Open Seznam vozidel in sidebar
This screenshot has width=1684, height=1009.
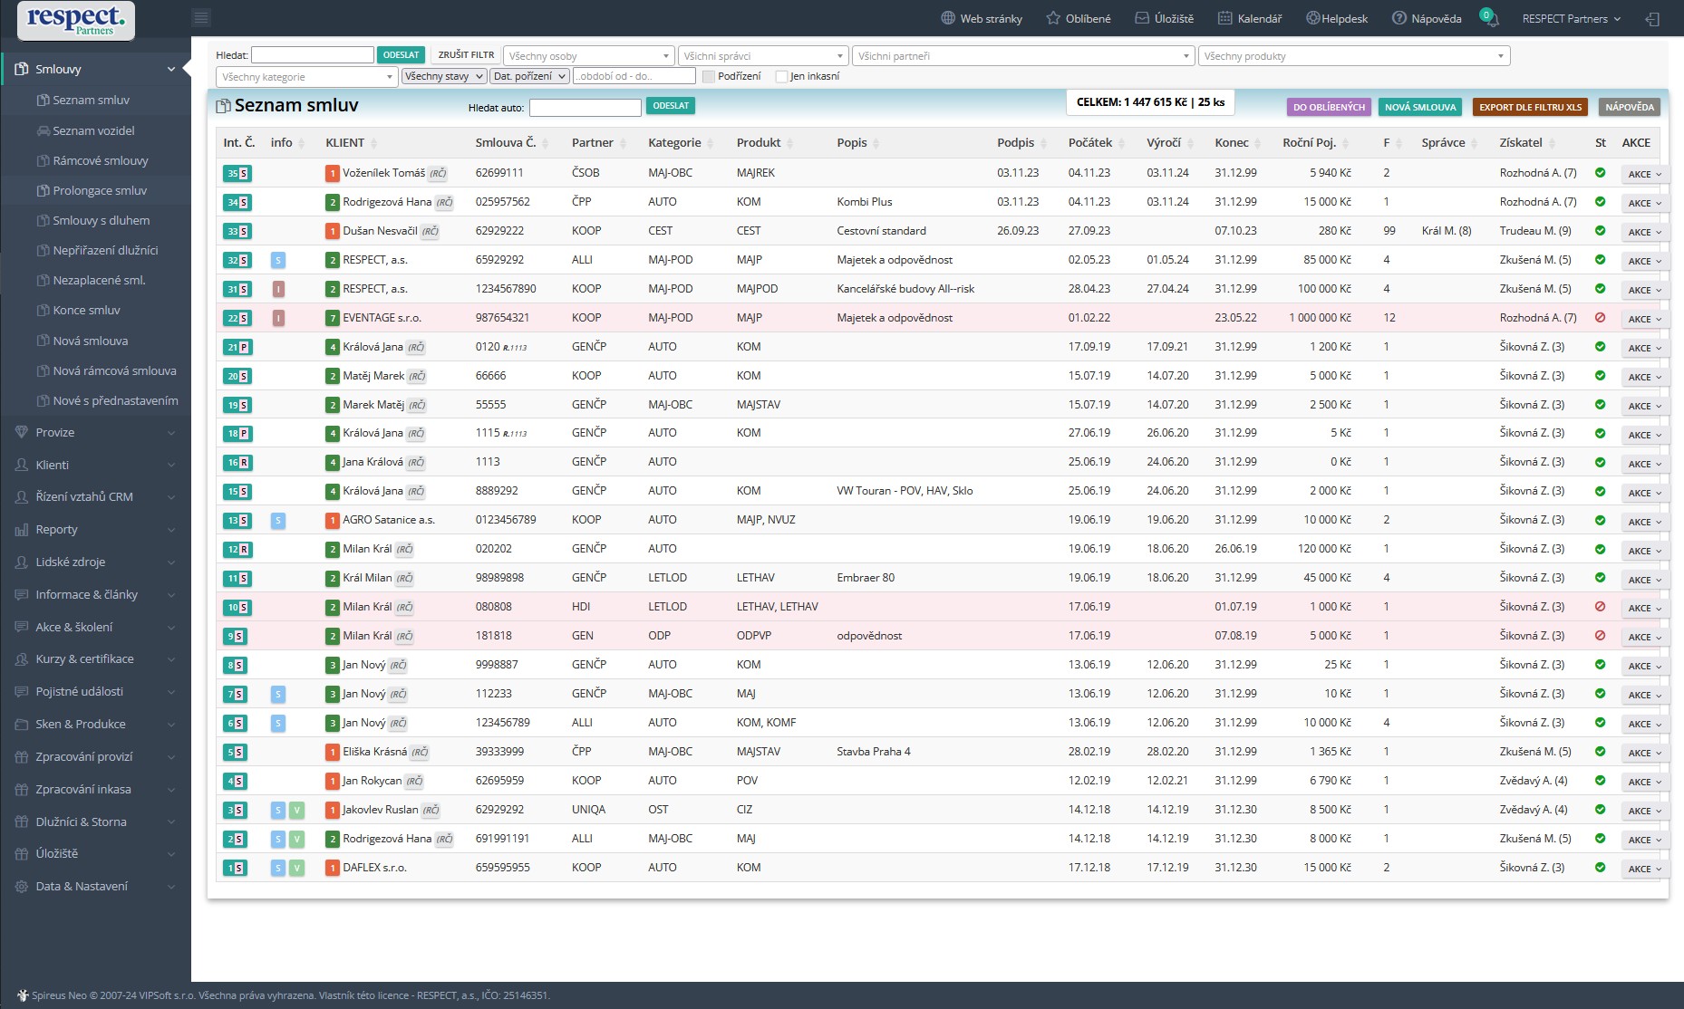(x=93, y=130)
